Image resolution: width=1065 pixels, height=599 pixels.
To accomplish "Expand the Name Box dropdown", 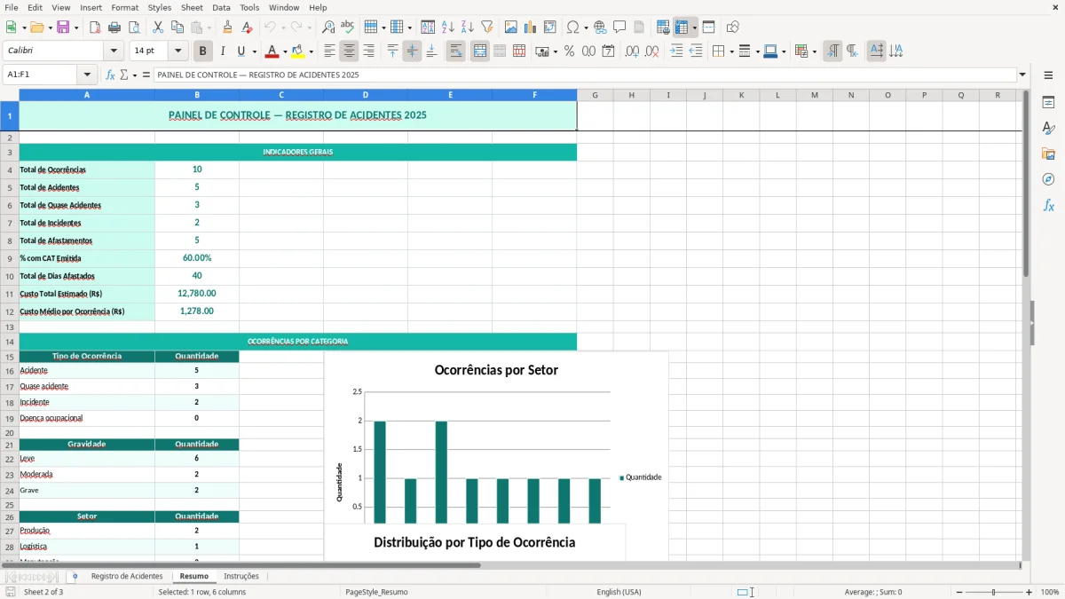I will point(87,75).
